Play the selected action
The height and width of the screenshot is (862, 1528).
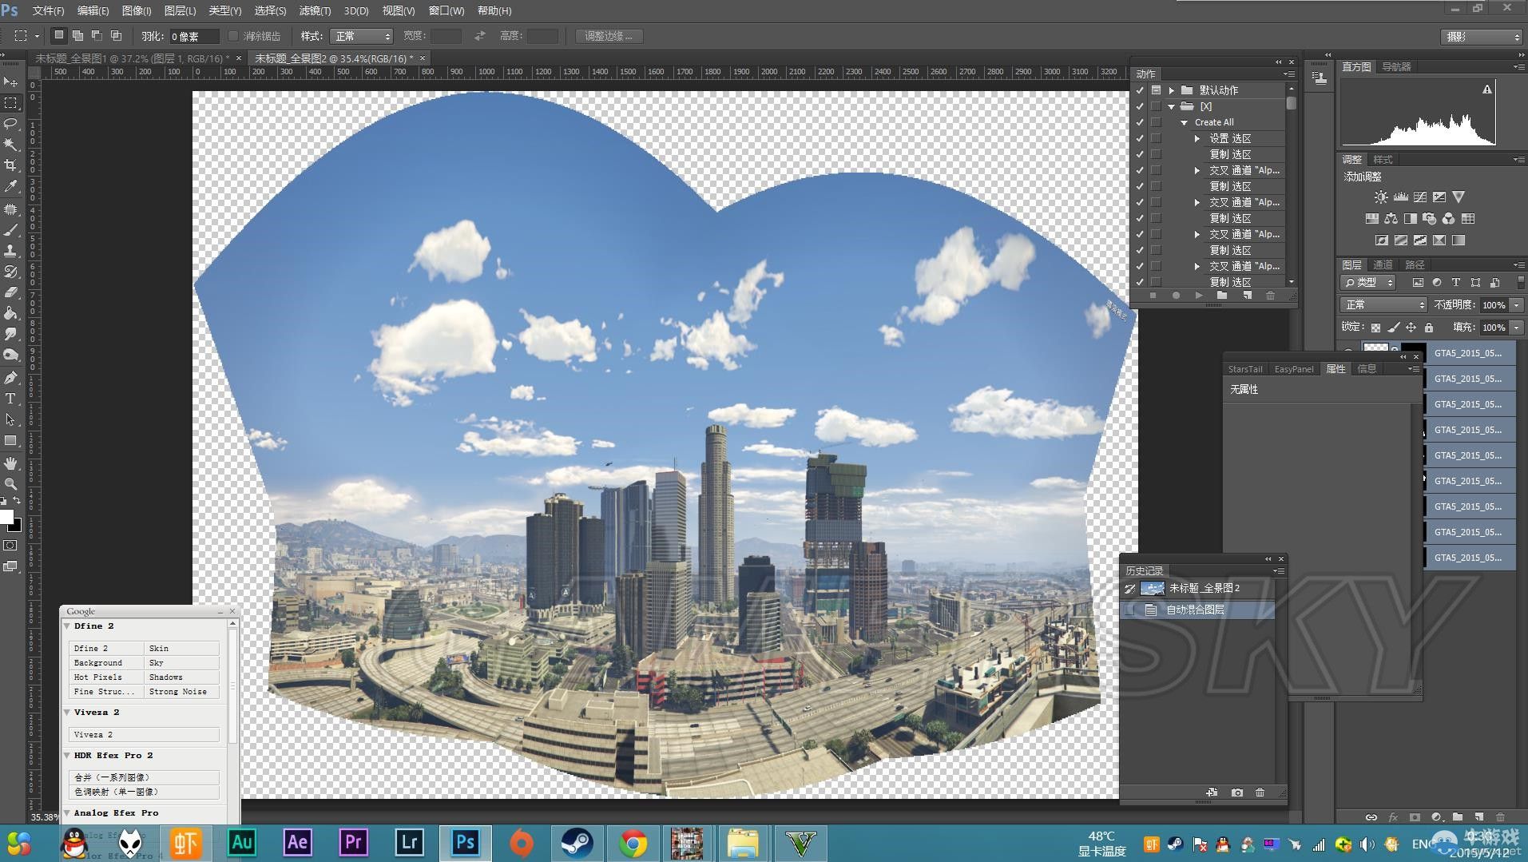click(x=1199, y=296)
